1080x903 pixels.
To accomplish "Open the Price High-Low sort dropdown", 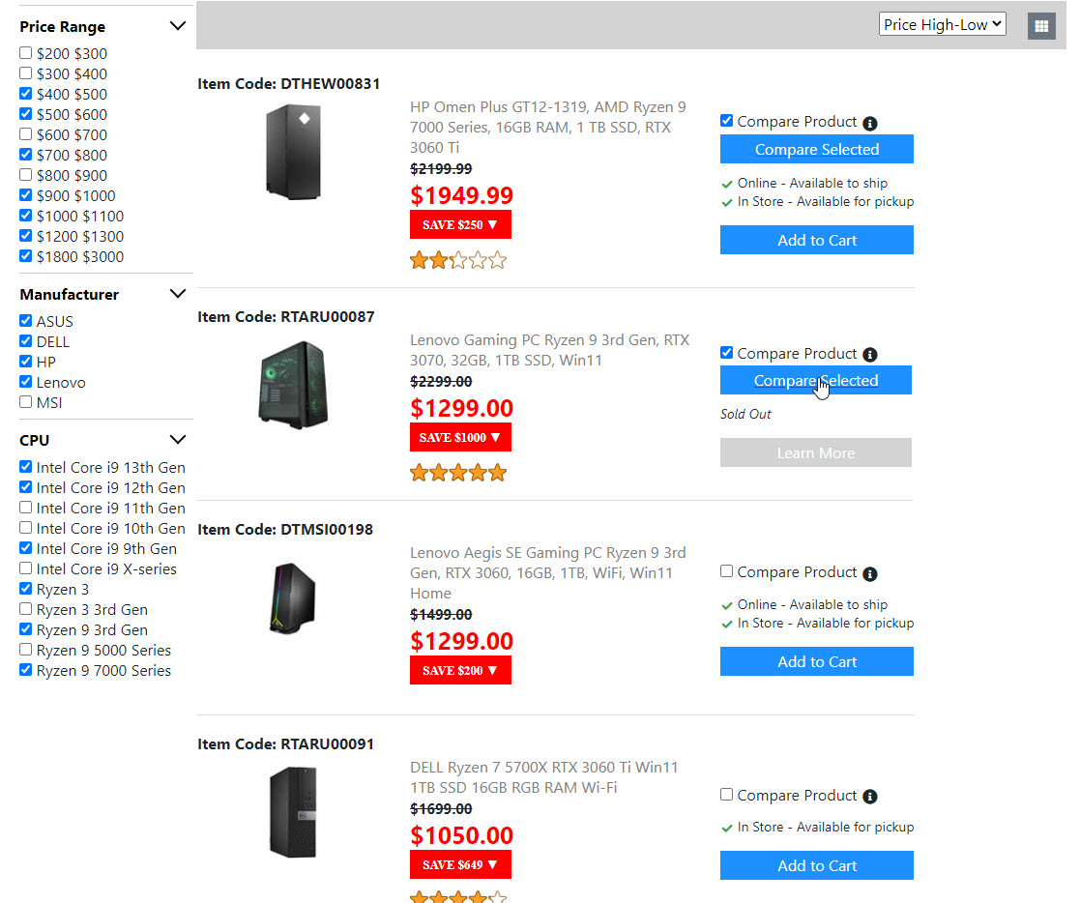I will click(x=942, y=25).
